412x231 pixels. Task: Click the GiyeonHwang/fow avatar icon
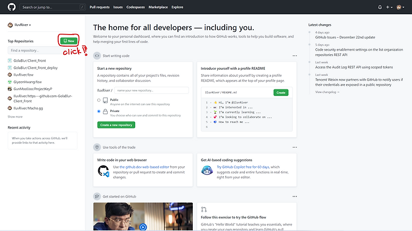coord(10,82)
